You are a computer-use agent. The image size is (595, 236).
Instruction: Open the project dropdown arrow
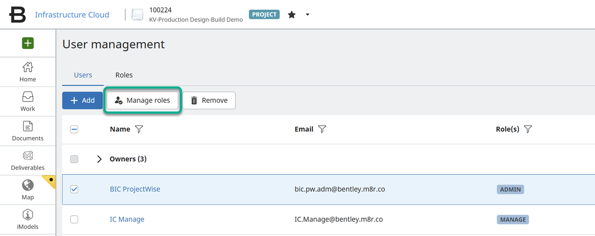(x=307, y=15)
